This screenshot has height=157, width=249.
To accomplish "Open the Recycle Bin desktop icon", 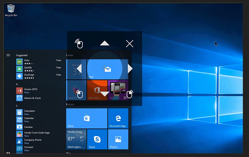I will [11, 10].
